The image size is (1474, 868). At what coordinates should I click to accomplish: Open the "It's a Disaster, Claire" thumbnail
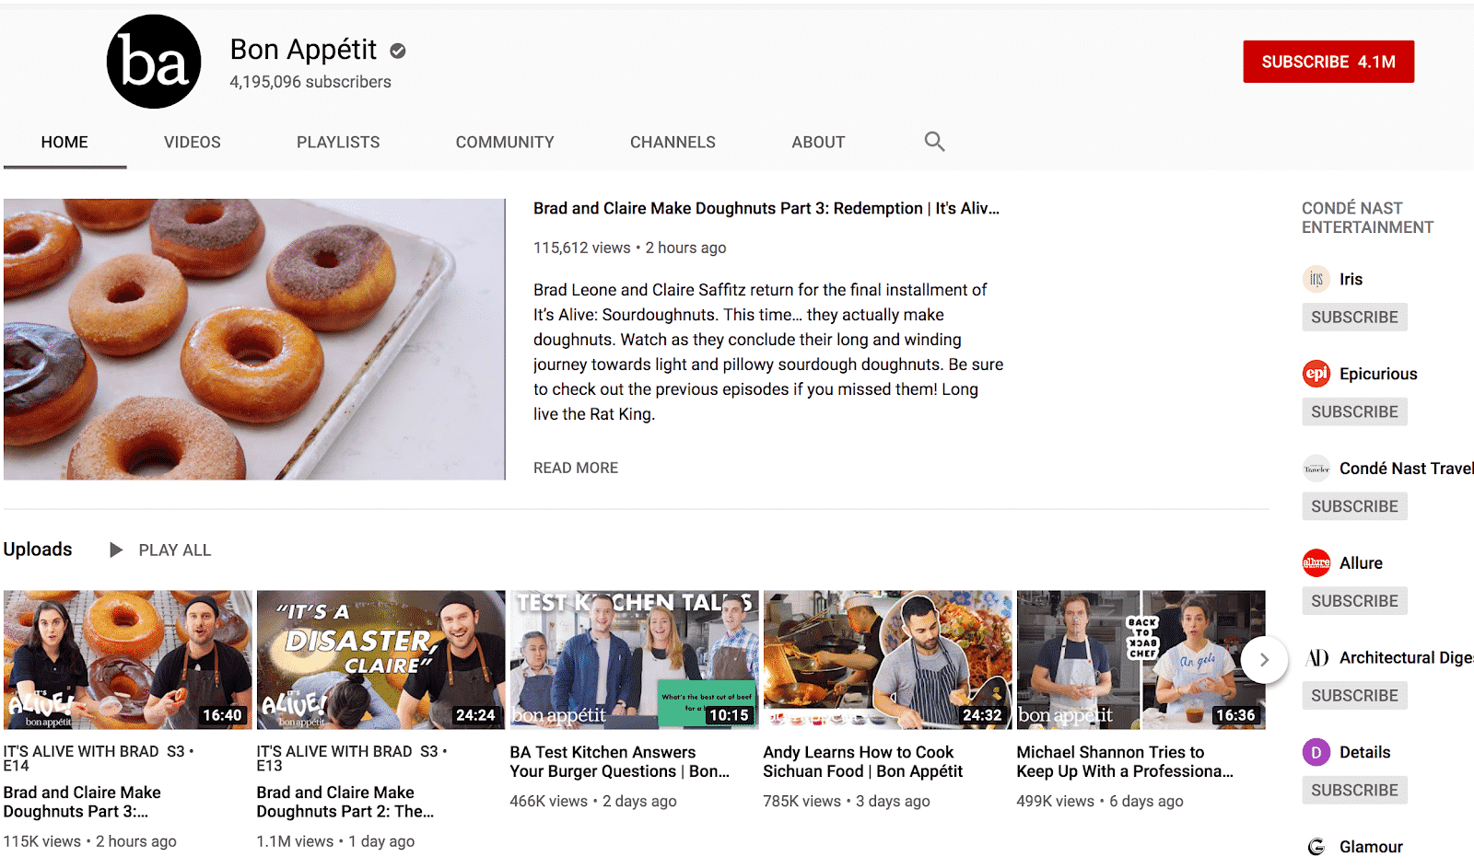pos(380,660)
